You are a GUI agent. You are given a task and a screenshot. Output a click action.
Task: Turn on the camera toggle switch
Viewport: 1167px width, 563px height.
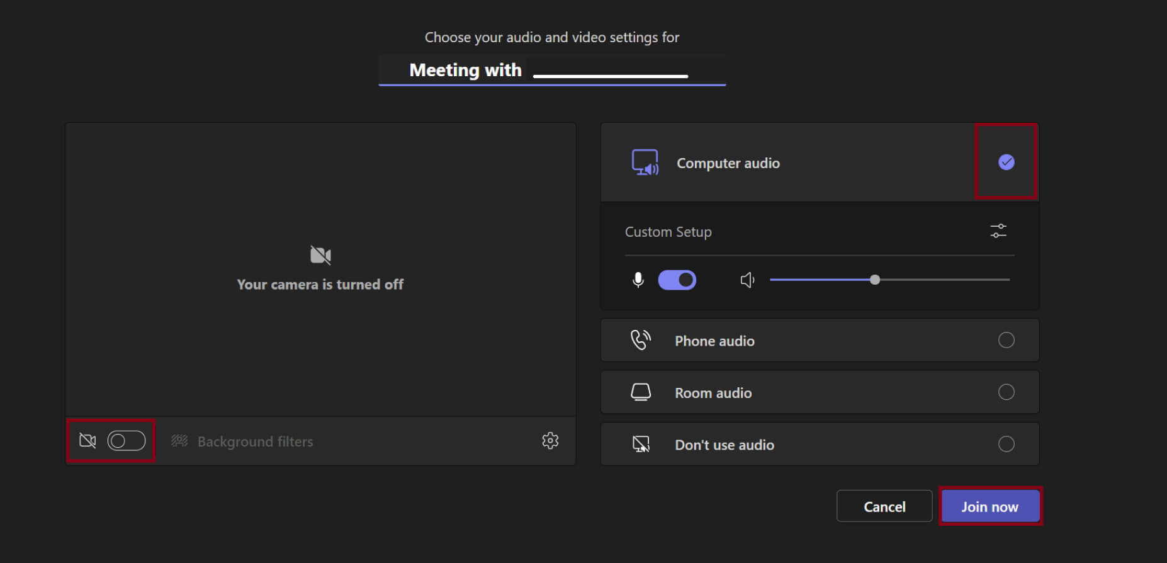click(127, 441)
